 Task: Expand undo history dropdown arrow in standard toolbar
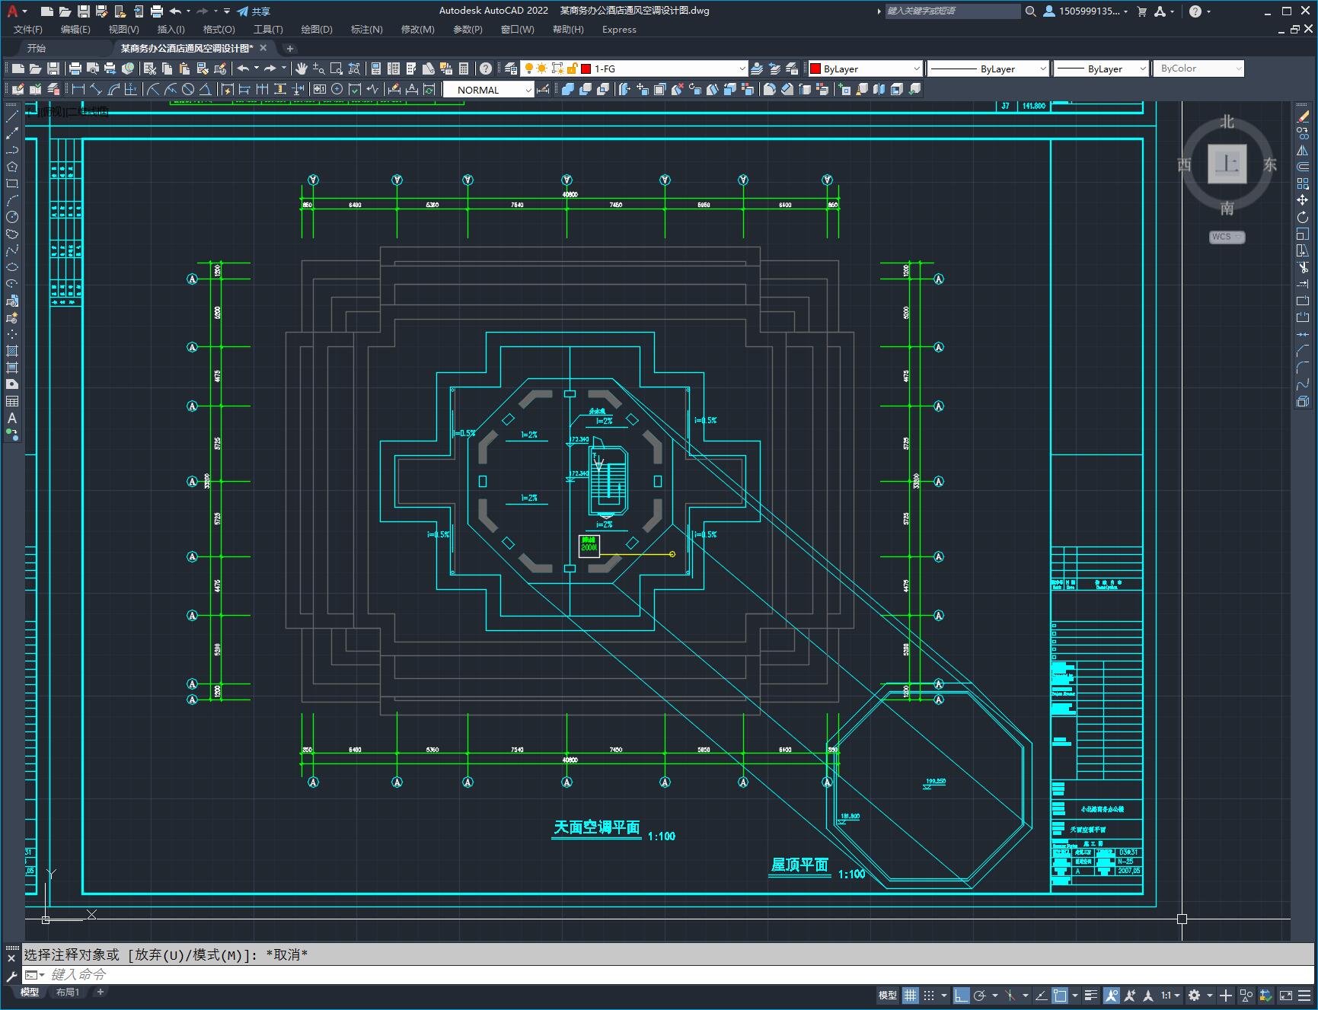pos(256,69)
